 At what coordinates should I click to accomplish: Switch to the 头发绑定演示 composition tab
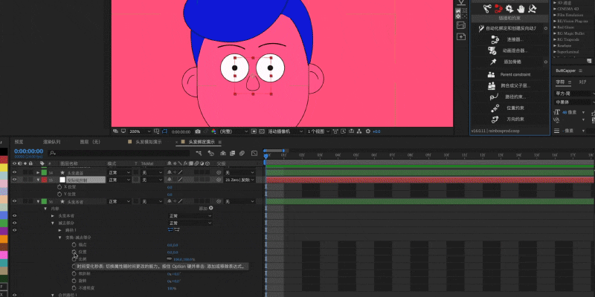tap(202, 142)
